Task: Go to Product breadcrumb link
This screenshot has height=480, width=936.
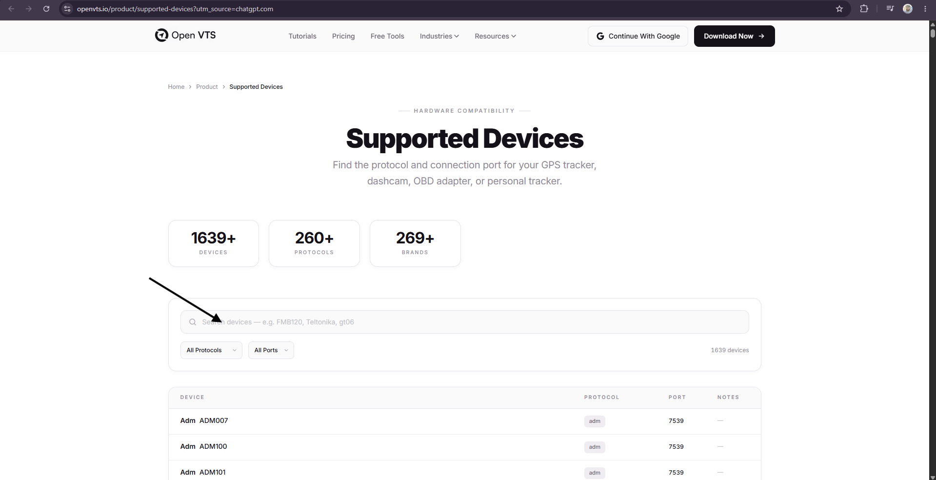Action: tap(207, 87)
